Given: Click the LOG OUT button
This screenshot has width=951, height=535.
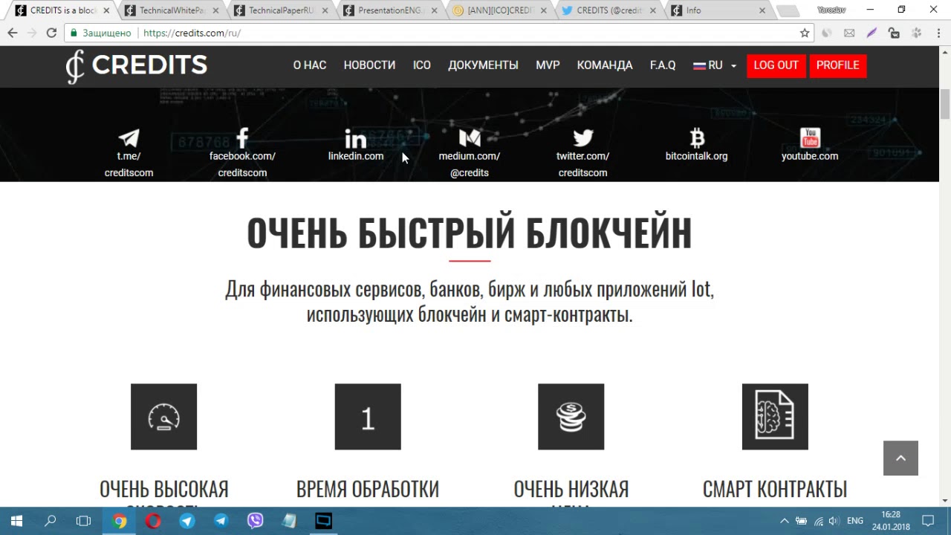Looking at the screenshot, I should tap(776, 65).
